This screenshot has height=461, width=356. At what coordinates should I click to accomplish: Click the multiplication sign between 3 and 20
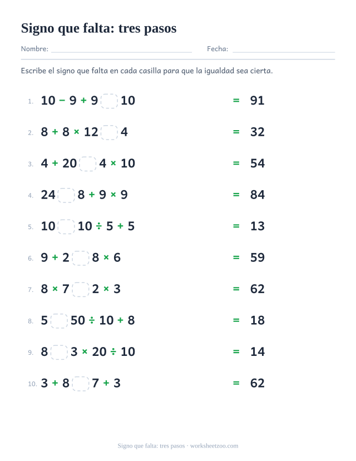click(85, 351)
